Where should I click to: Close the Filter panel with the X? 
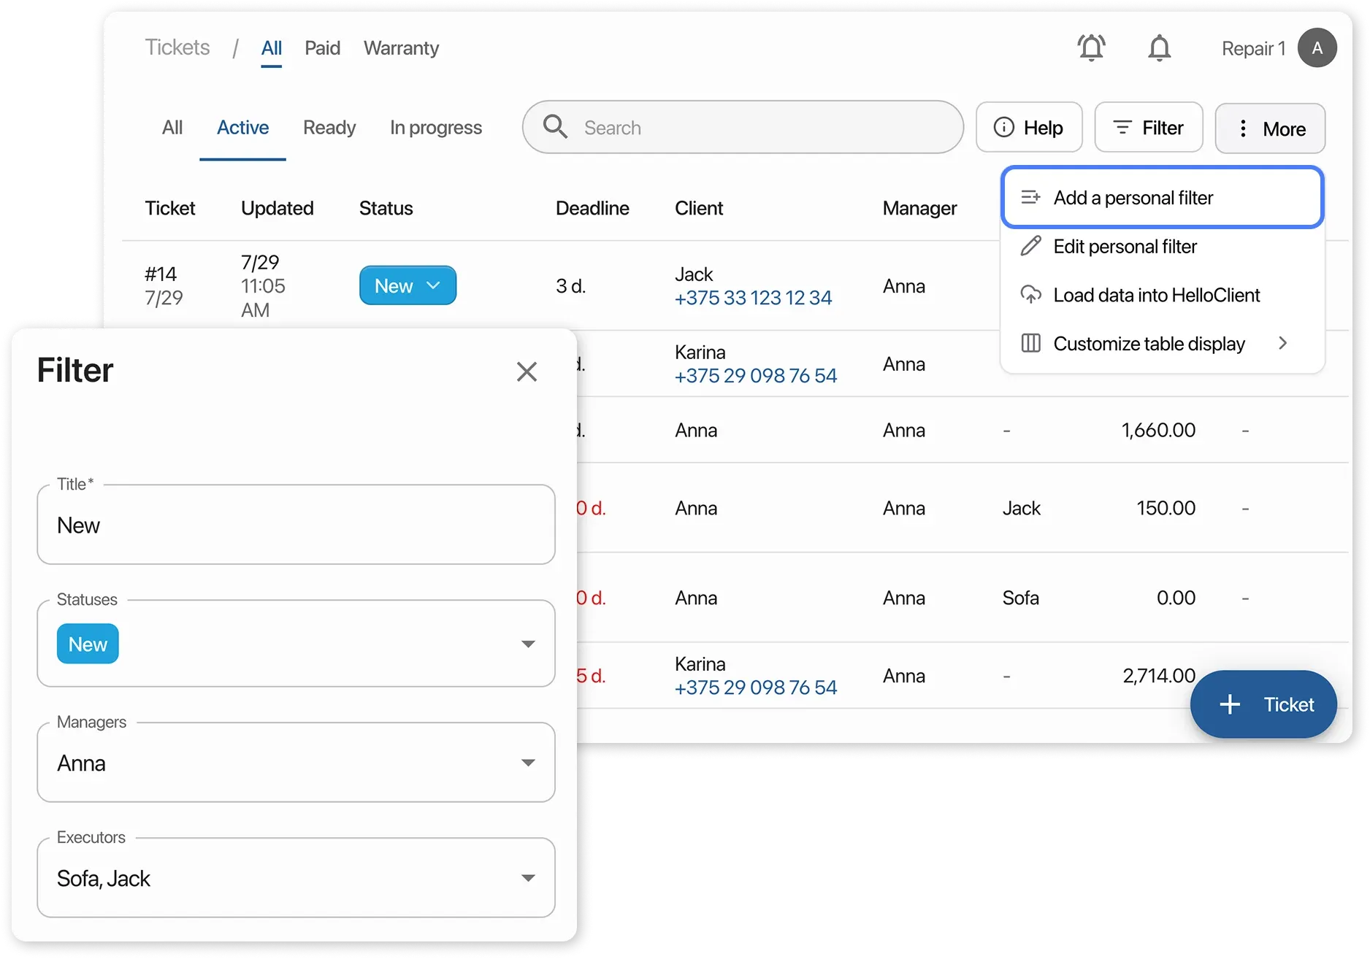pos(527,371)
